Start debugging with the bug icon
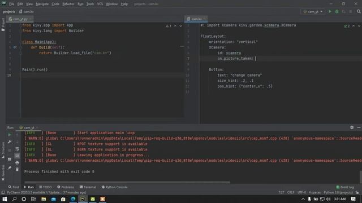 pos(337,11)
